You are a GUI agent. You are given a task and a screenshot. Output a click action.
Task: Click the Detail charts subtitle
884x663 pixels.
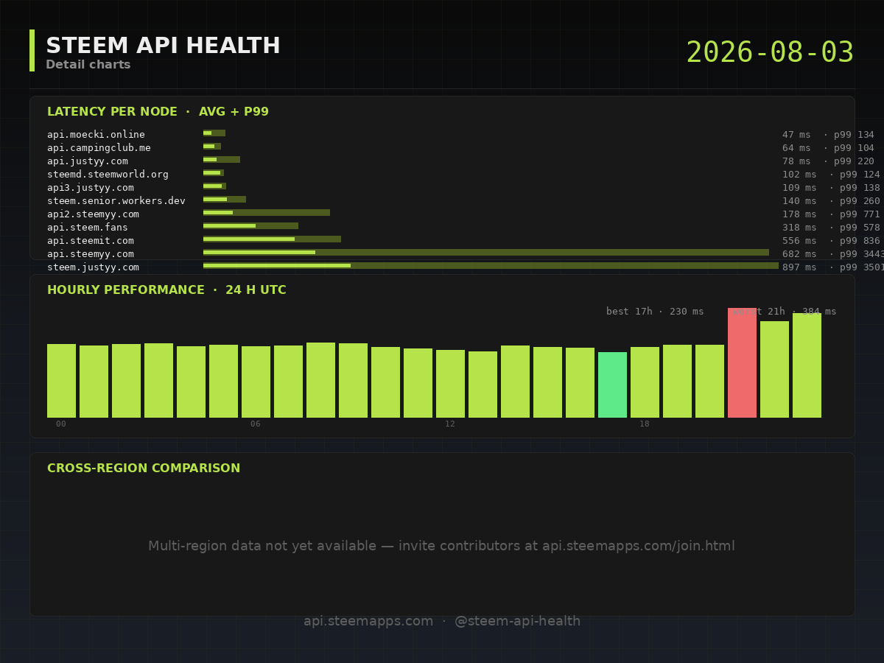88,65
